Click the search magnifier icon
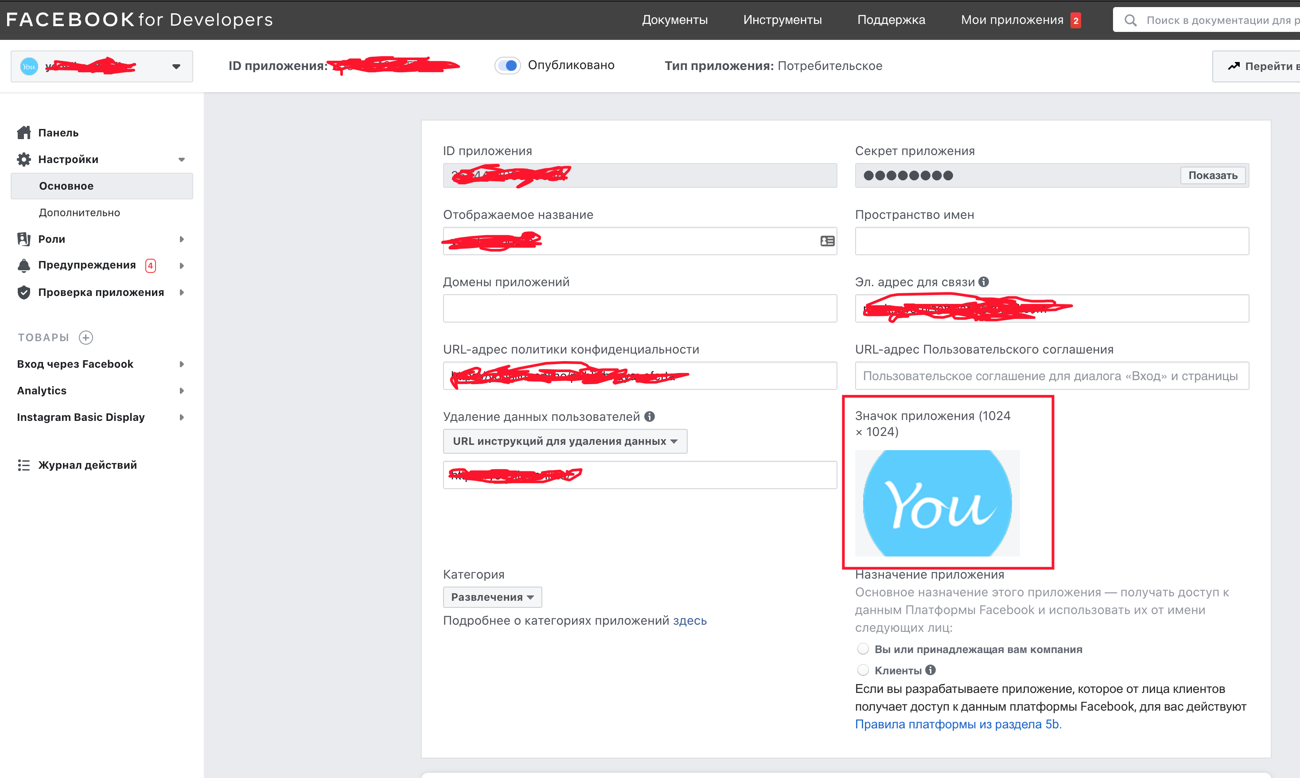1300x778 pixels. pos(1131,20)
